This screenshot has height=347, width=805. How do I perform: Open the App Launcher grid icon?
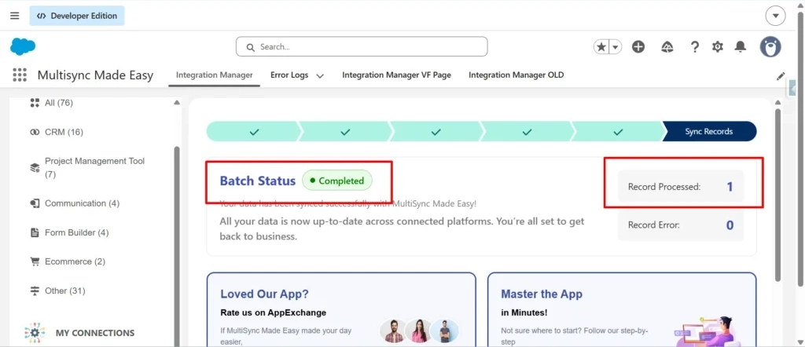[x=20, y=75]
